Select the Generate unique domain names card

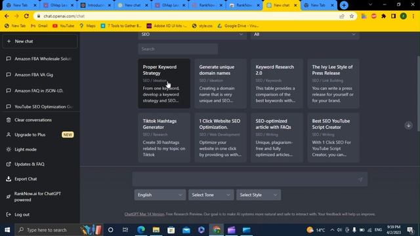coord(220,83)
